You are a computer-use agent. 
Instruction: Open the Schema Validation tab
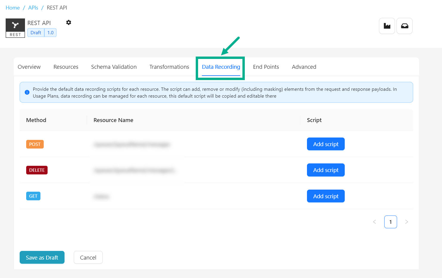click(x=114, y=67)
